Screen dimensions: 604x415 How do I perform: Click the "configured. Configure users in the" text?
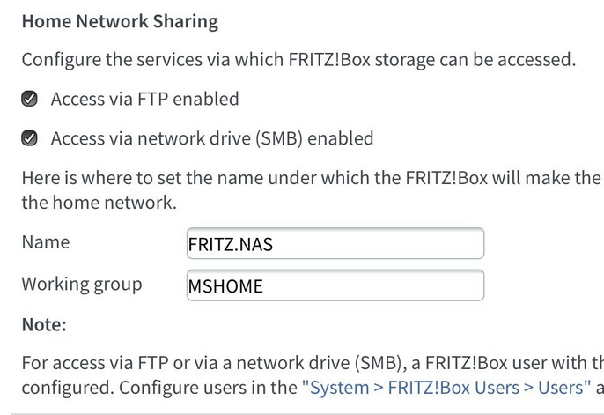[x=158, y=387]
